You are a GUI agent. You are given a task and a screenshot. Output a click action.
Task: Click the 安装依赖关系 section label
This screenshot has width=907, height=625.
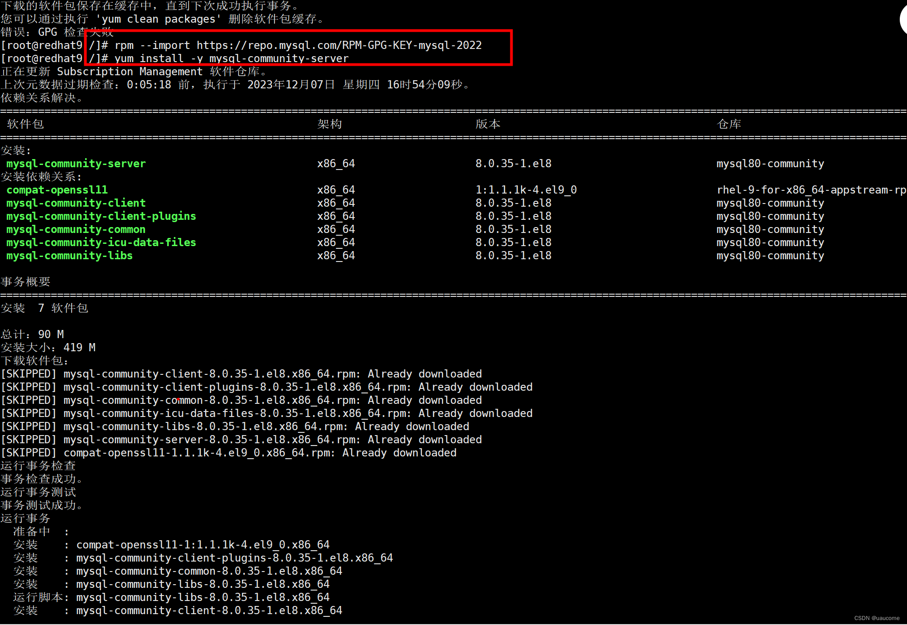pyautogui.click(x=41, y=177)
